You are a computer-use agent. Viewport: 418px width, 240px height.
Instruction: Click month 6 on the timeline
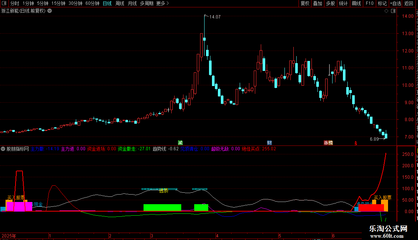point(333,236)
